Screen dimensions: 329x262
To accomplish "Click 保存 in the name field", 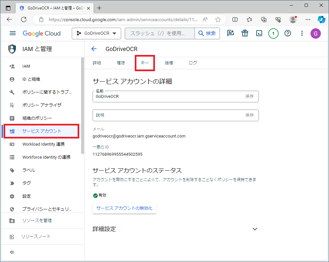I will [249, 96].
